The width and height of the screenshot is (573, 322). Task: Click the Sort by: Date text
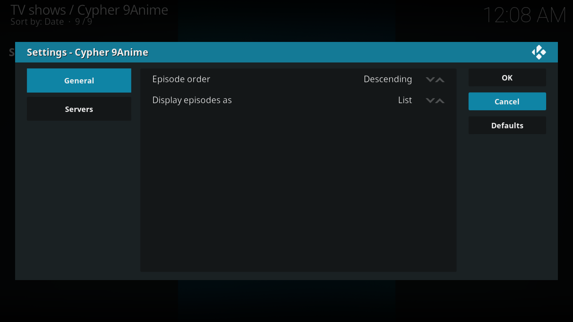37,22
